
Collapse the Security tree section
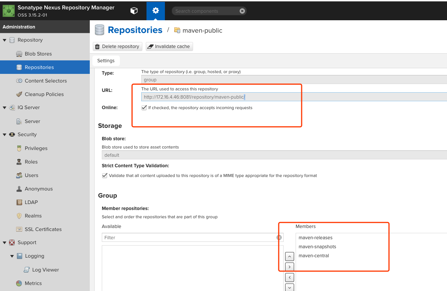[5, 135]
